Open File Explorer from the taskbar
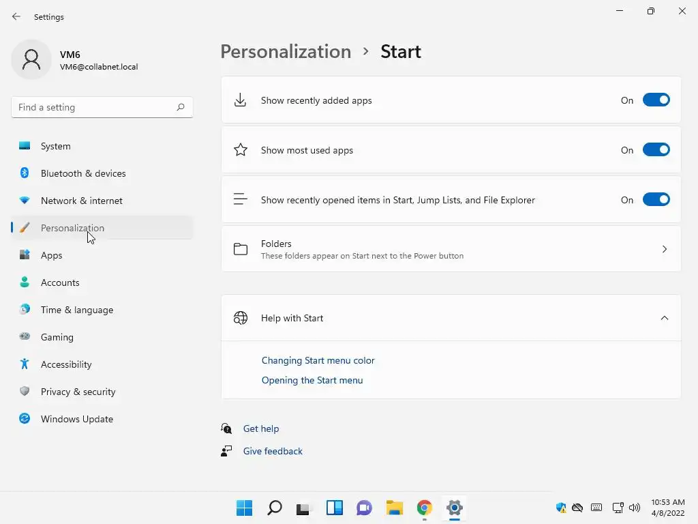This screenshot has height=524, width=698. pyautogui.click(x=395, y=508)
